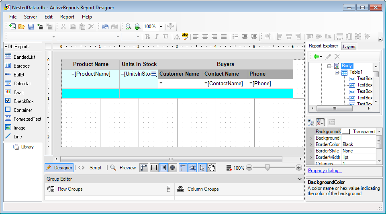The height and width of the screenshot is (214, 386).
Task: Select the CheckBox toolbox item
Action: [x=19, y=101]
